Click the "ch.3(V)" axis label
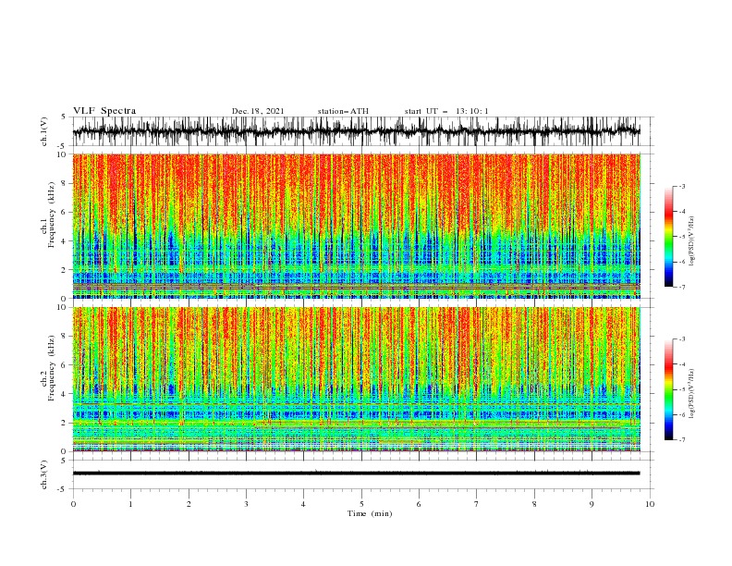The height and width of the screenshot is (566, 732). point(44,474)
